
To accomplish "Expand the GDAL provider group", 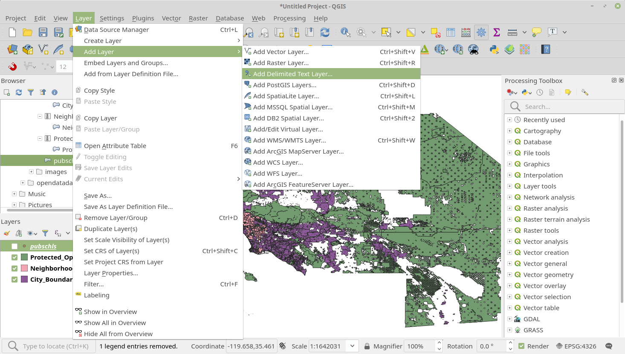I will [x=509, y=319].
